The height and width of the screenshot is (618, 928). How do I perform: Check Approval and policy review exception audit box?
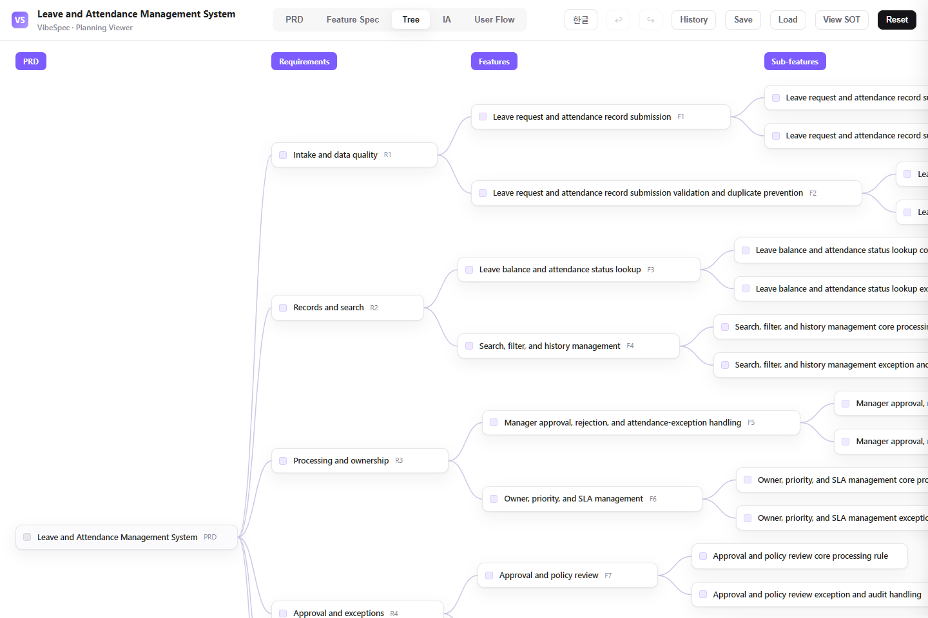pyautogui.click(x=703, y=594)
